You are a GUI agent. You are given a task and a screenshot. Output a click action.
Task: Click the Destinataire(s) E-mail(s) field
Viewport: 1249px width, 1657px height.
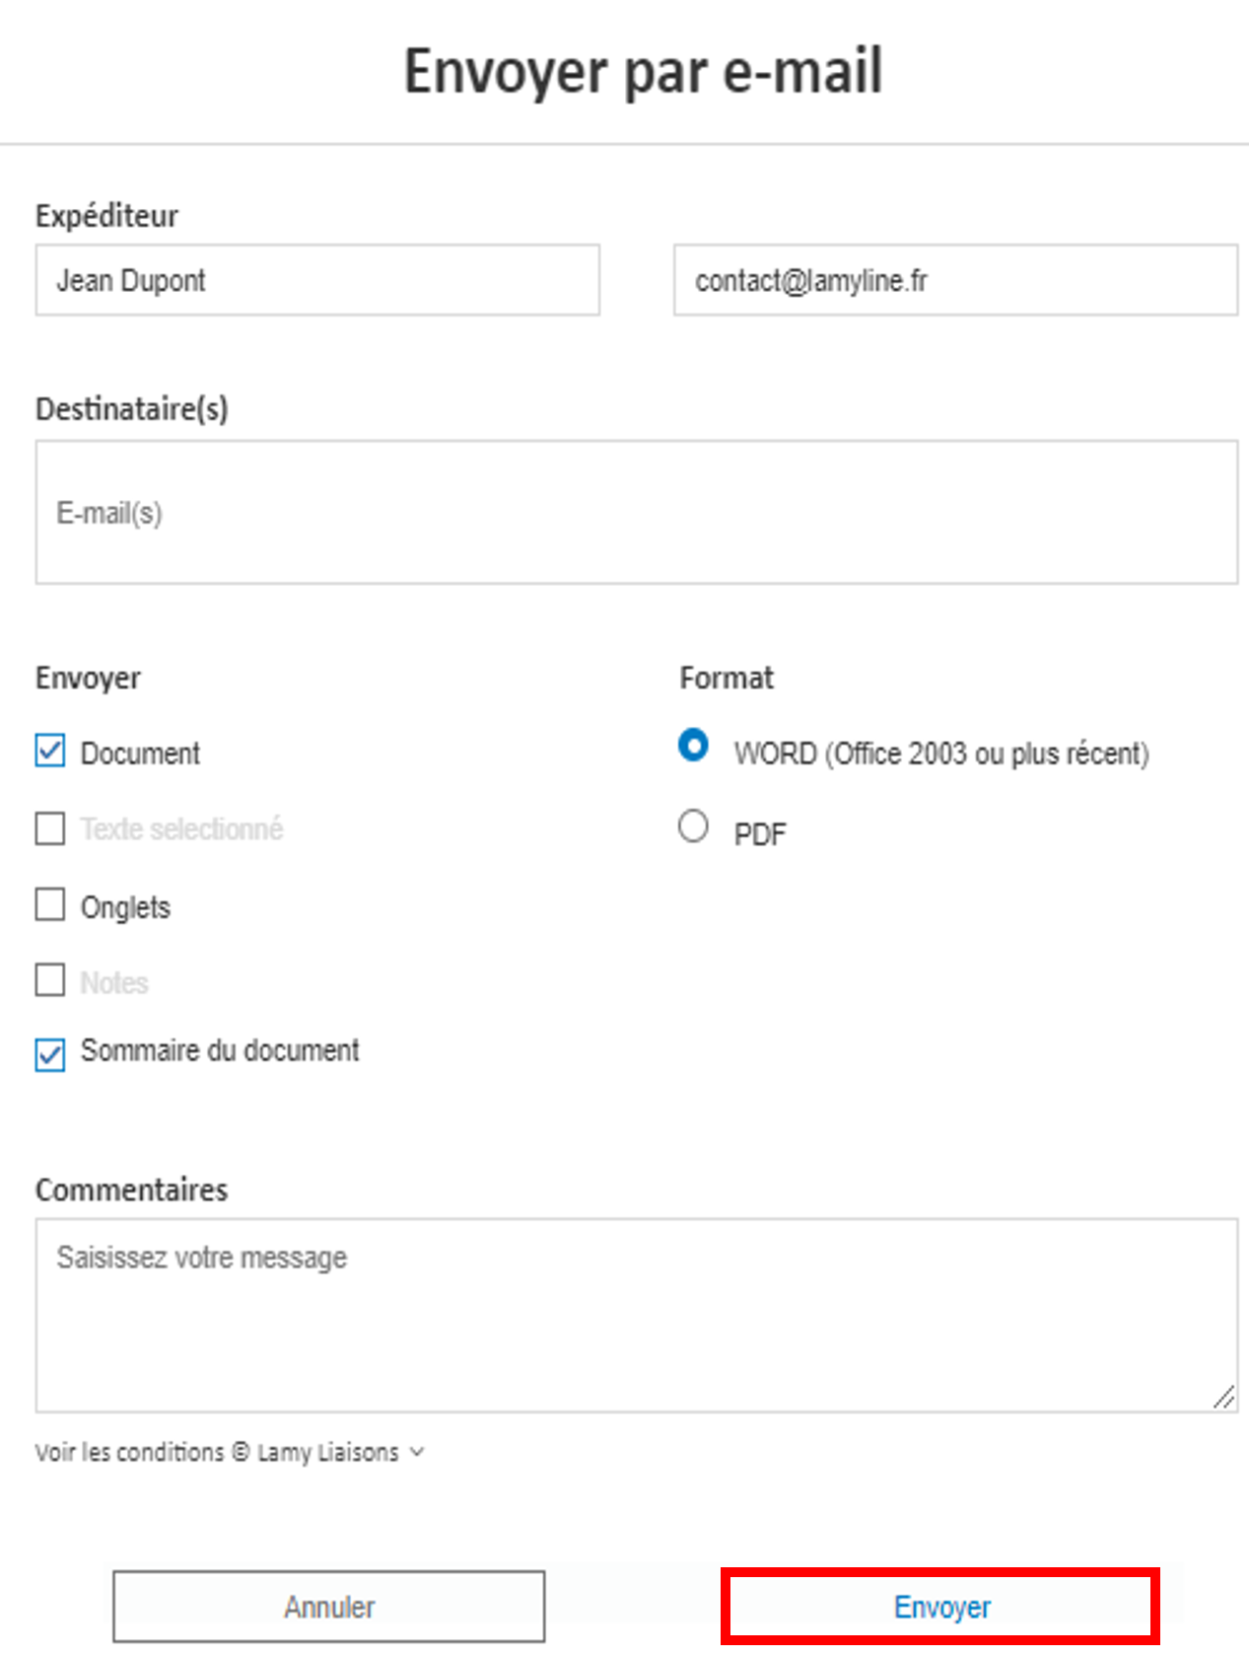click(637, 512)
